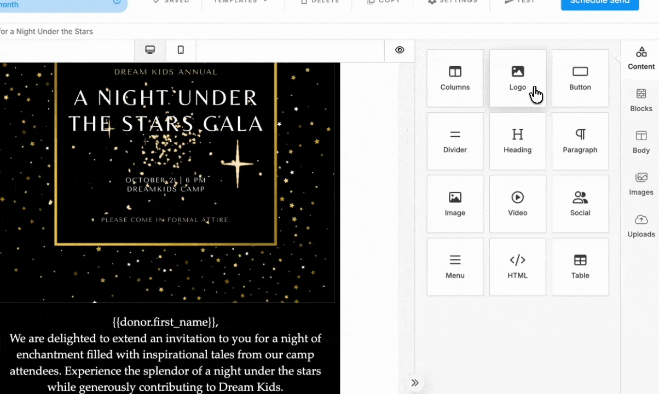
Task: Open email Settings in top bar
Action: click(x=452, y=2)
